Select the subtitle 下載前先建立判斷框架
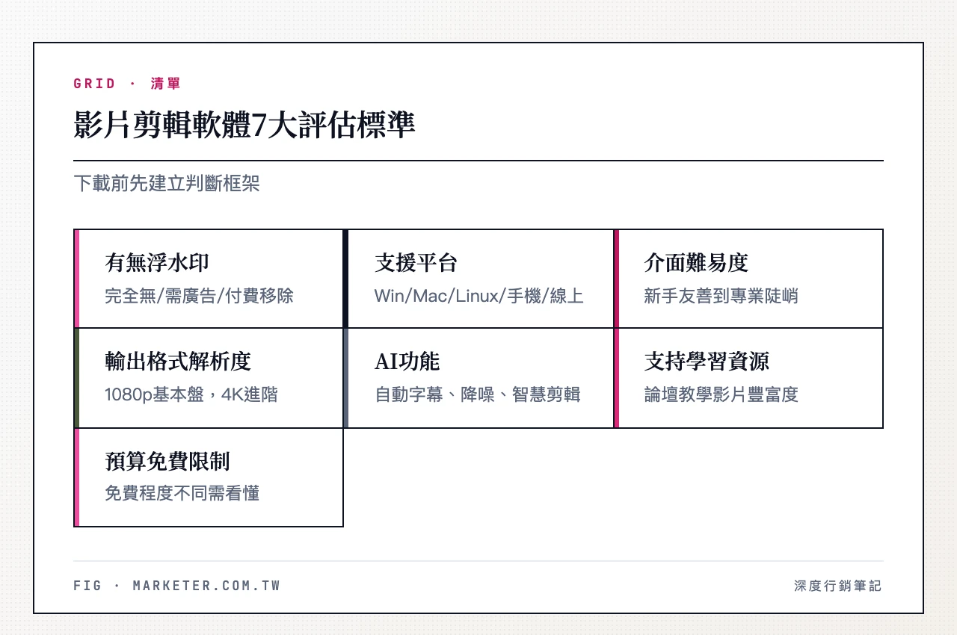Viewport: 957px width, 635px height. coord(167,184)
